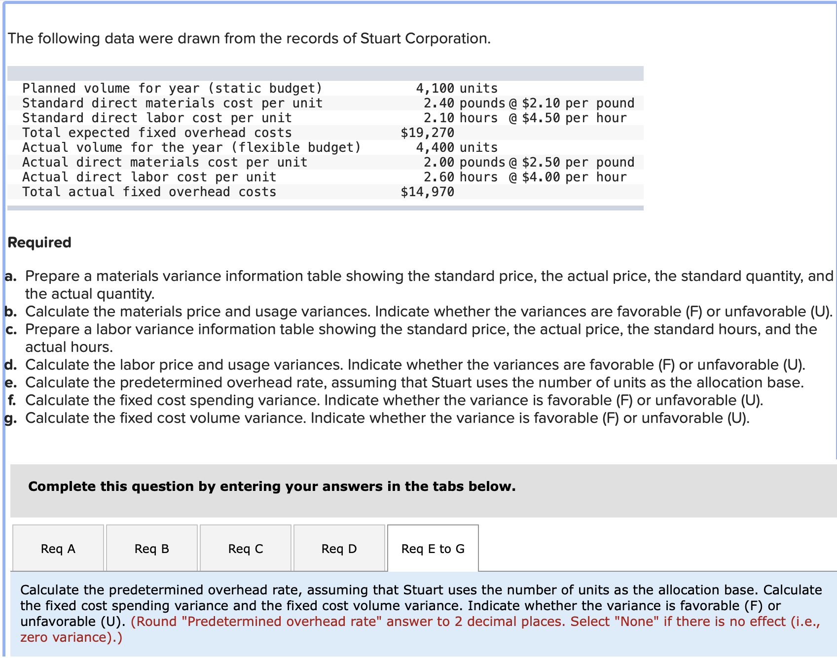The height and width of the screenshot is (658, 837).
Task: Click the Stuart Corporation title line
Action: click(250, 38)
